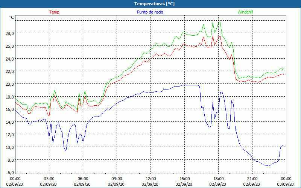Click the °C unit label on the axis
Screen dimensions: 301x188
click(x=12, y=17)
